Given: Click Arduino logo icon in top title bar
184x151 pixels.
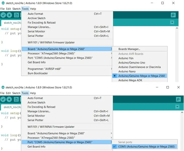Looking at the screenshot, I should tap(3, 3).
